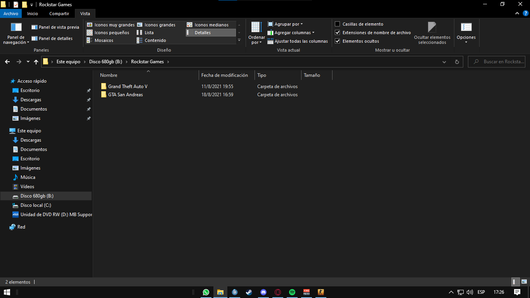Refresh the current folder
The height and width of the screenshot is (298, 530).
point(457,62)
